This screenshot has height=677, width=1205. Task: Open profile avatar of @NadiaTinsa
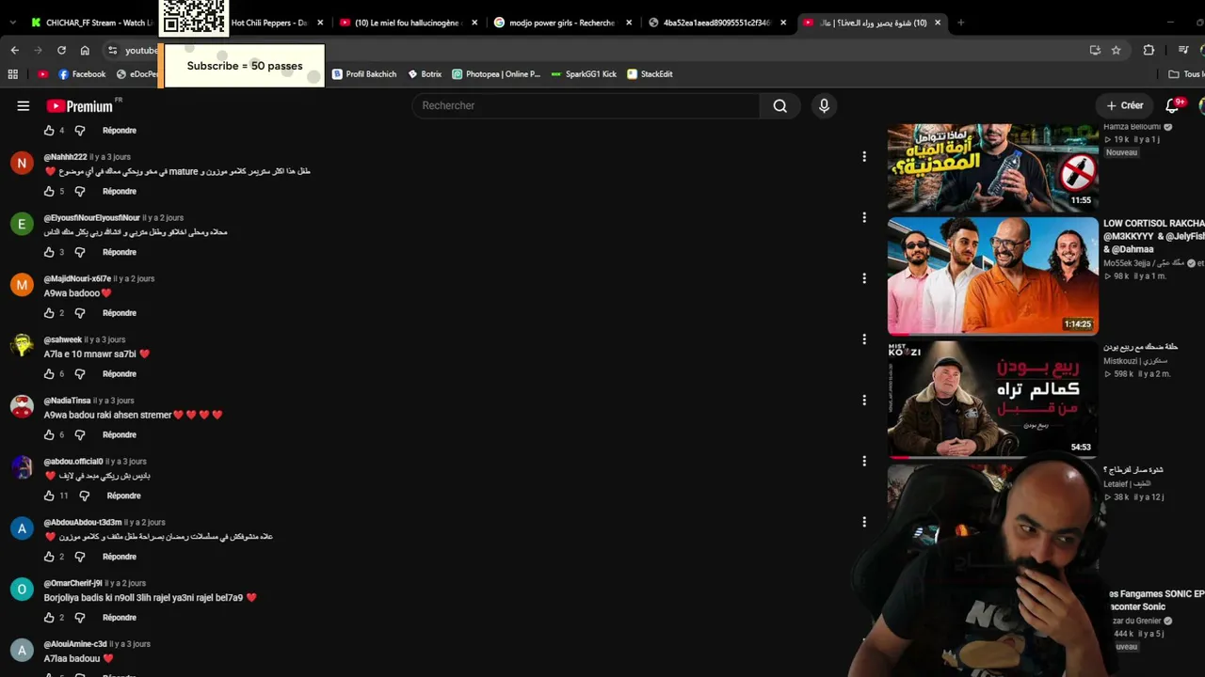pos(22,406)
